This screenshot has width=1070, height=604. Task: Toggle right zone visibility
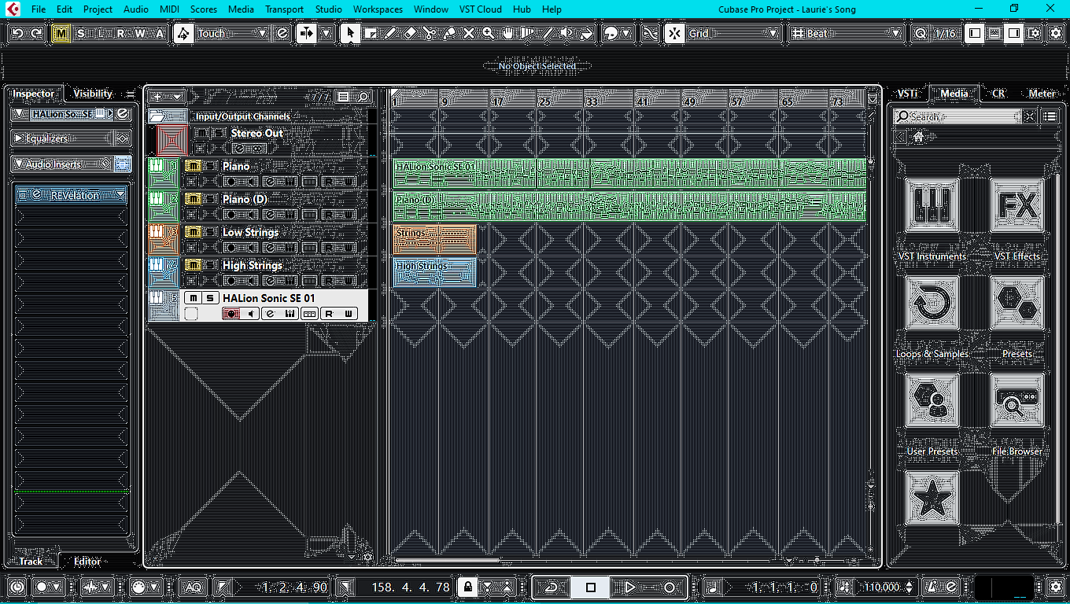point(1014,33)
